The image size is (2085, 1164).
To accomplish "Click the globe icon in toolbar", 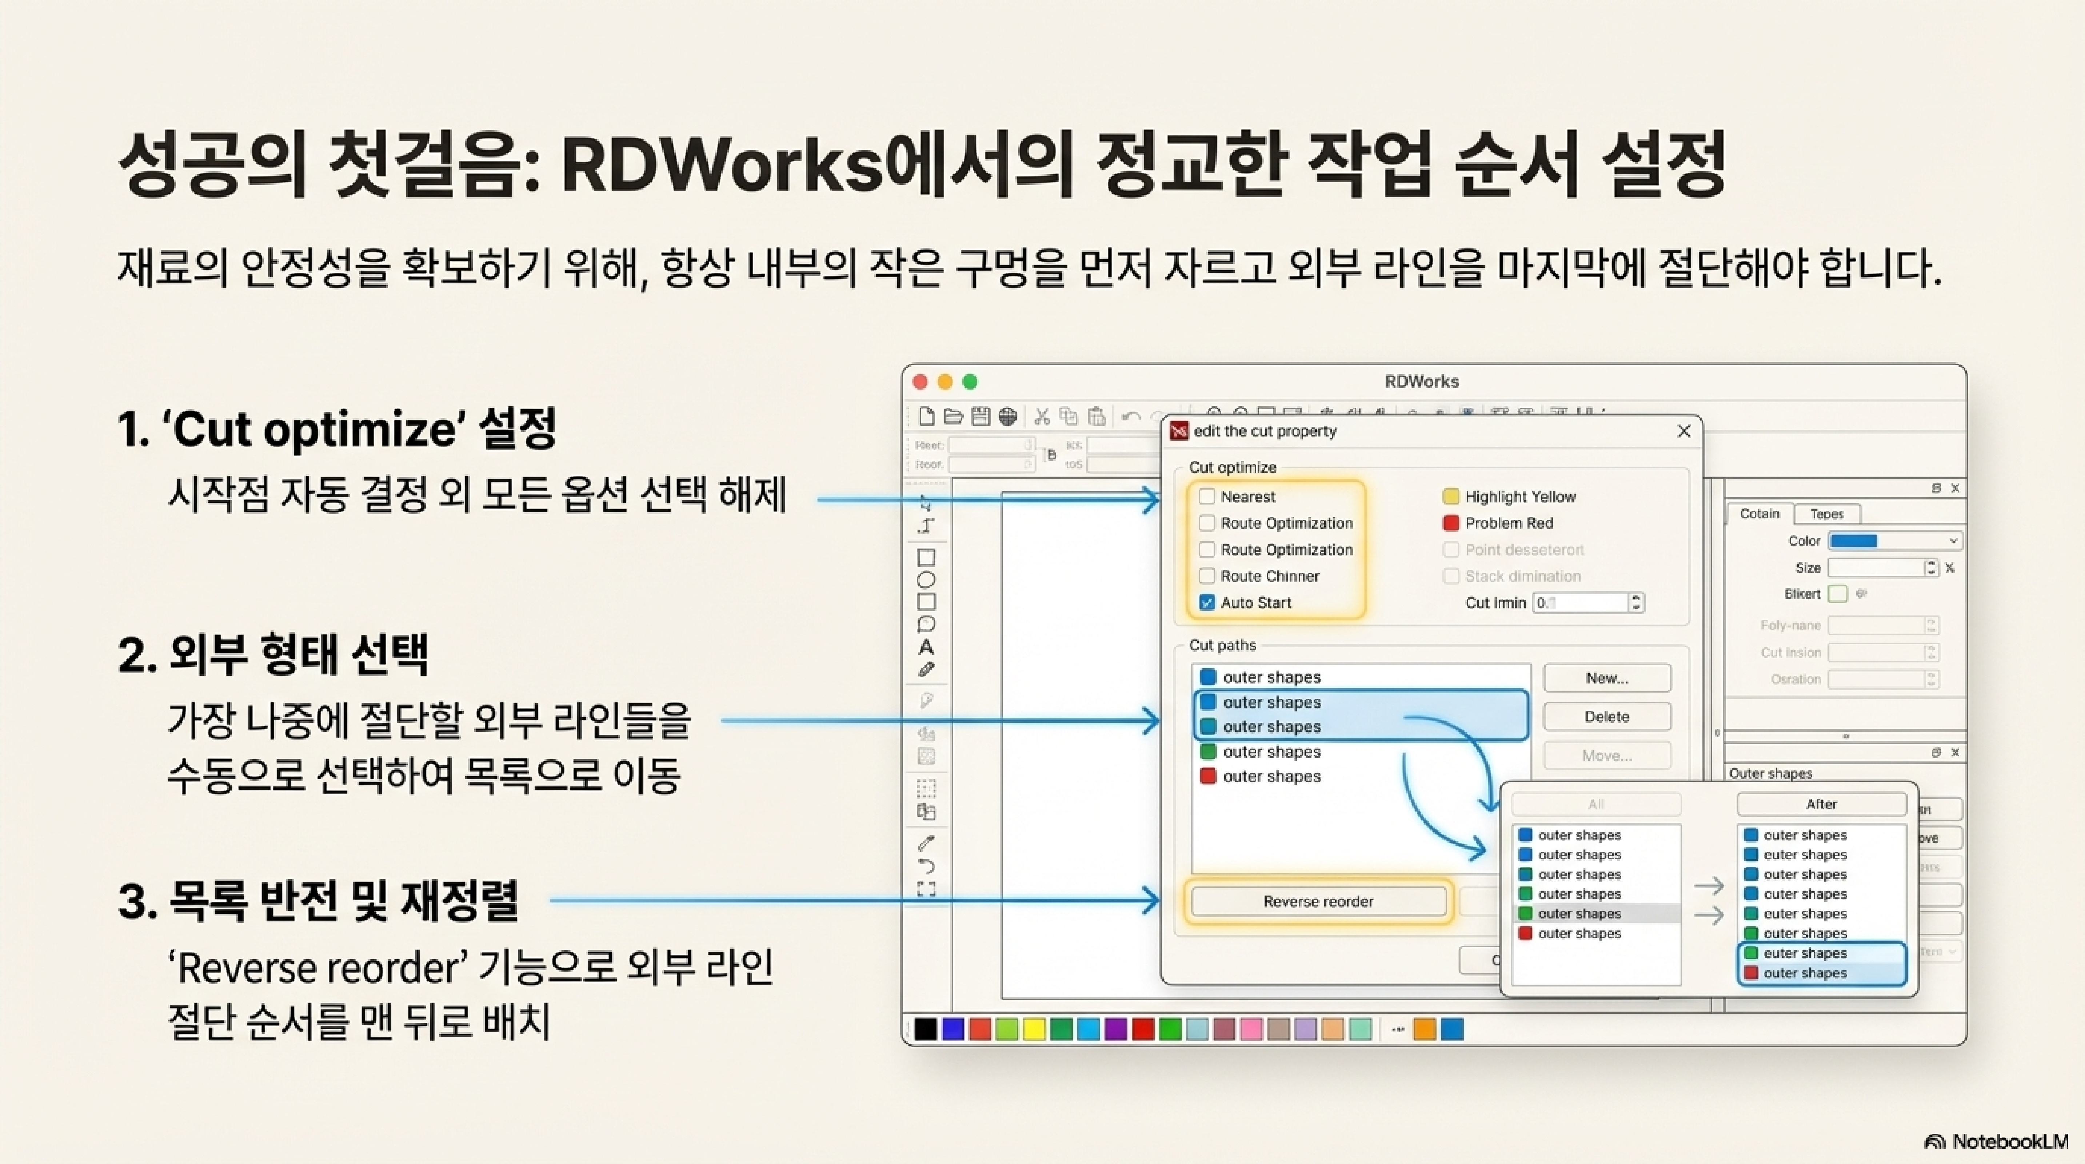I will click(1007, 416).
